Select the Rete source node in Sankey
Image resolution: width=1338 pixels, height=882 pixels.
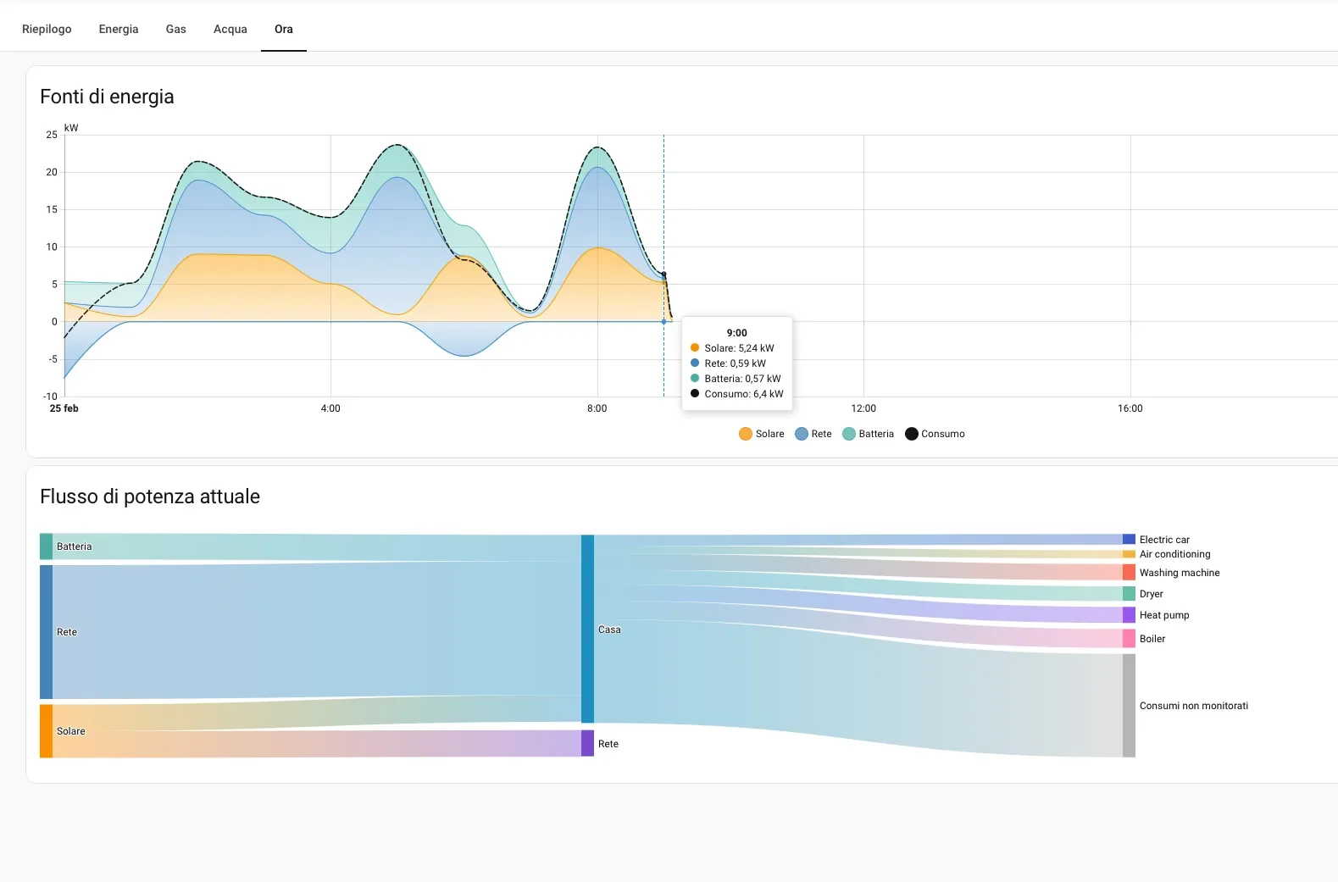tap(46, 632)
